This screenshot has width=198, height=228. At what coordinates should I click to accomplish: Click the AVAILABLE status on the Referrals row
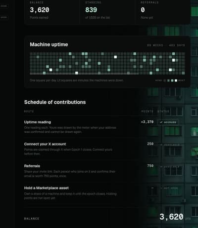(170, 167)
